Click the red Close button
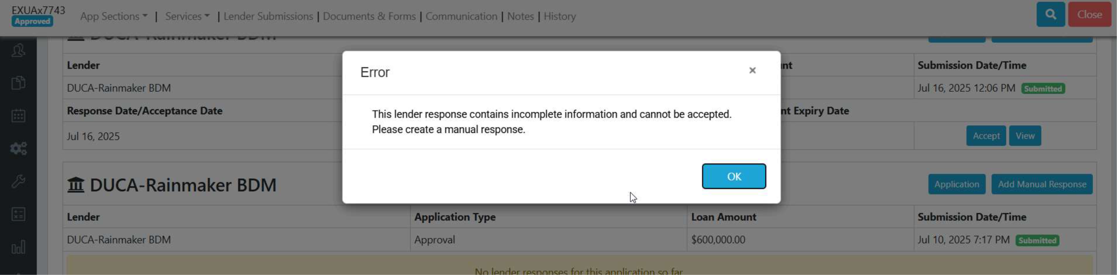This screenshot has width=1117, height=275. tap(1090, 14)
